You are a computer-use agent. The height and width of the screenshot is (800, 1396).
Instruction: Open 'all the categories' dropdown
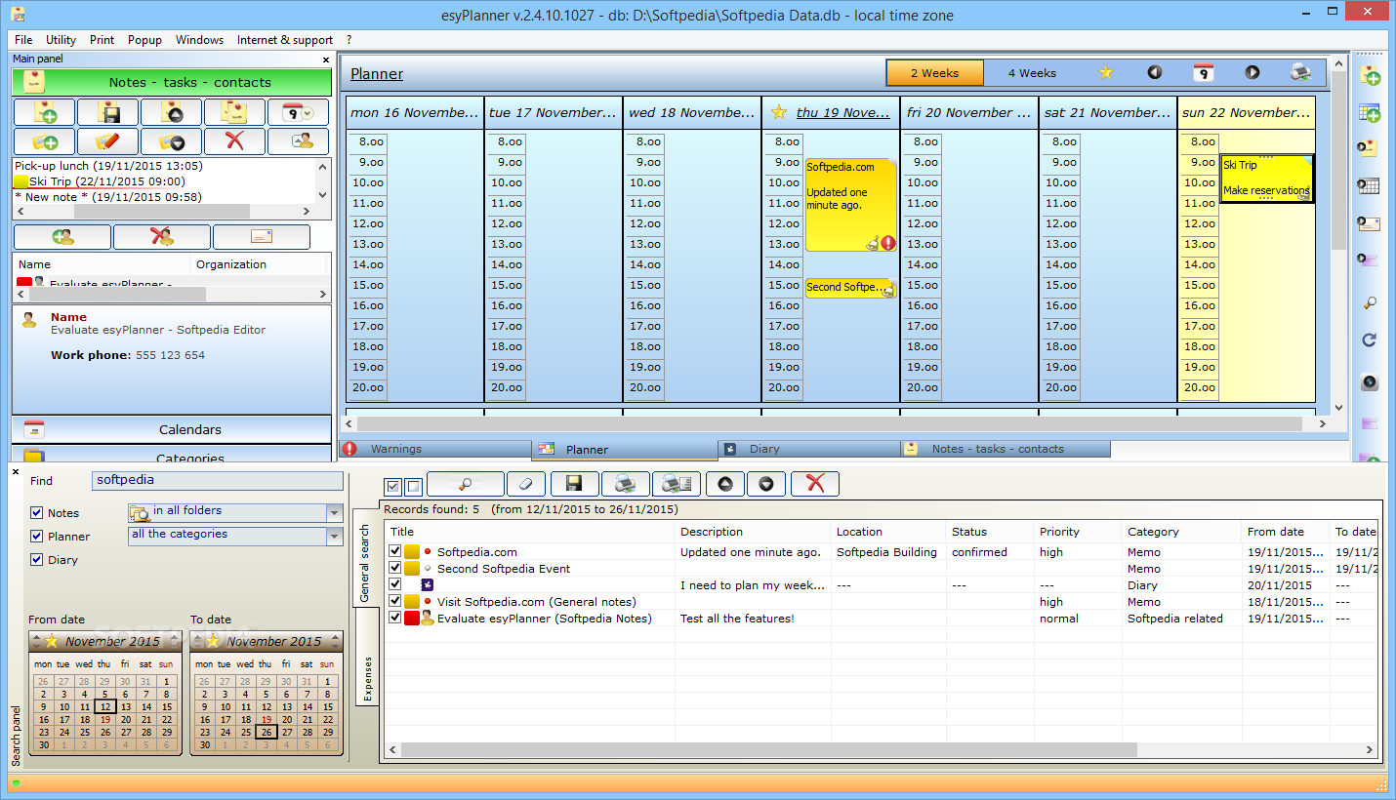(335, 536)
